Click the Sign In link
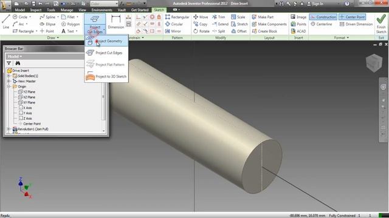Viewport: 389px width, 218px height. 315,4
